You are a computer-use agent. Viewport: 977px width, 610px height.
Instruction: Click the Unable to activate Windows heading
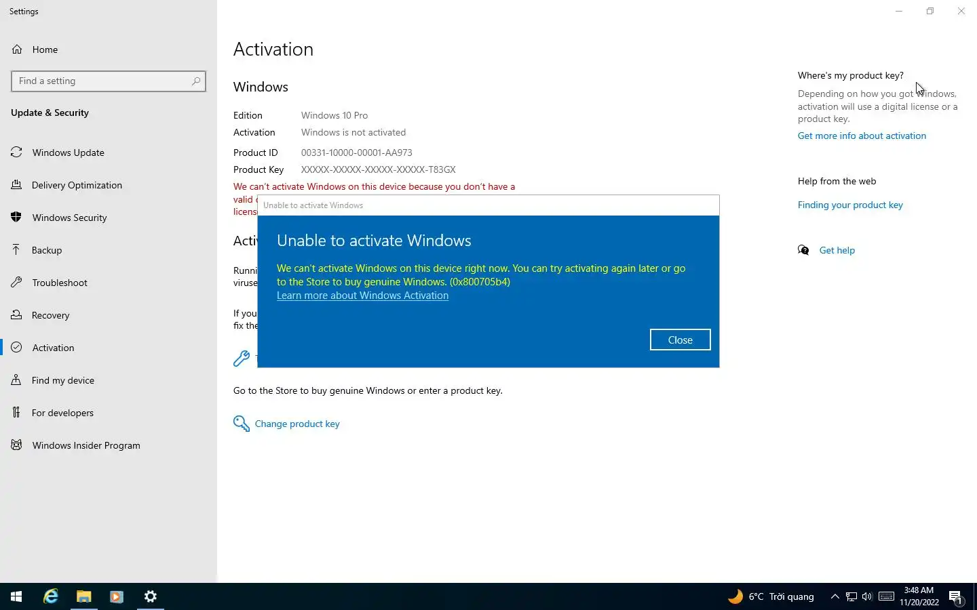click(374, 241)
